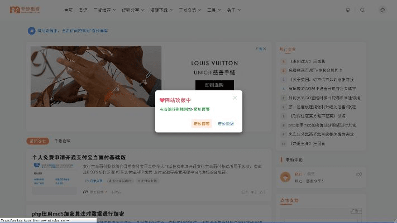Open hot article ranked number 9
This screenshot has height=223, width=397.
tap(321, 134)
